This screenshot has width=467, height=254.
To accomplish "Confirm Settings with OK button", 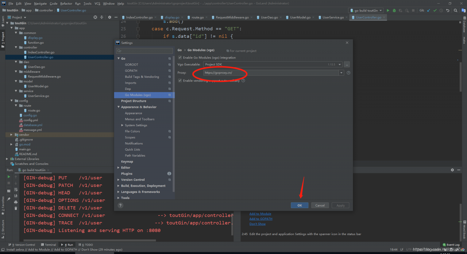I will coord(300,205).
